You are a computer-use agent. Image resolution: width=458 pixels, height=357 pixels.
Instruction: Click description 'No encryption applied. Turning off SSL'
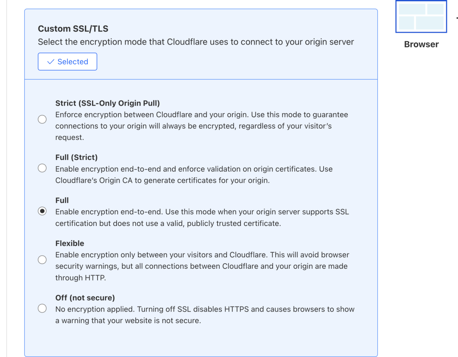[x=205, y=315]
